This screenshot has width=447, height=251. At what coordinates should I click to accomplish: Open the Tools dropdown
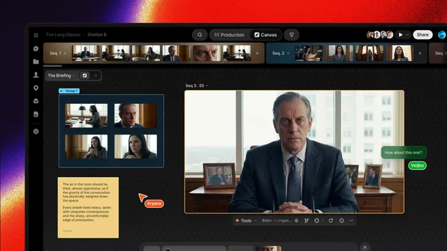tap(246, 220)
